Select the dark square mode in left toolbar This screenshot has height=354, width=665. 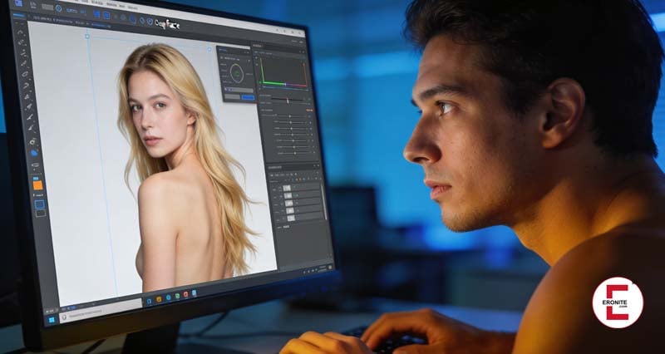click(x=41, y=214)
